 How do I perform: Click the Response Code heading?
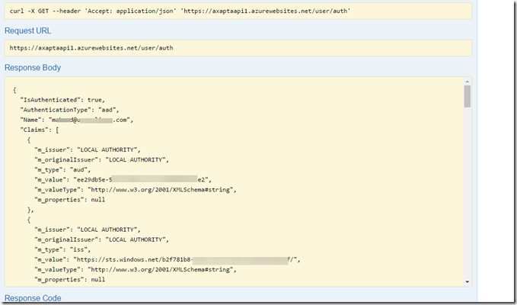point(33,298)
